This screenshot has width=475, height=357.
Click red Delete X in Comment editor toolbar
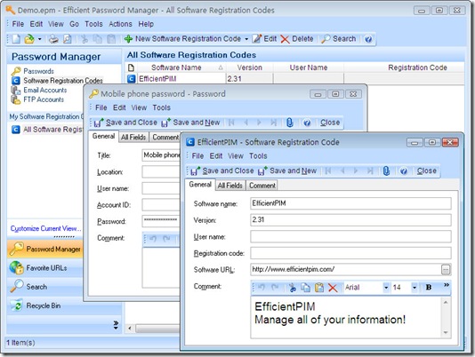[333, 288]
